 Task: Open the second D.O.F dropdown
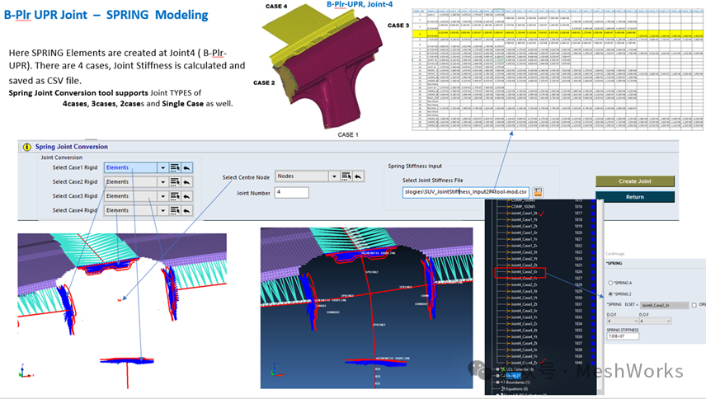(x=655, y=322)
